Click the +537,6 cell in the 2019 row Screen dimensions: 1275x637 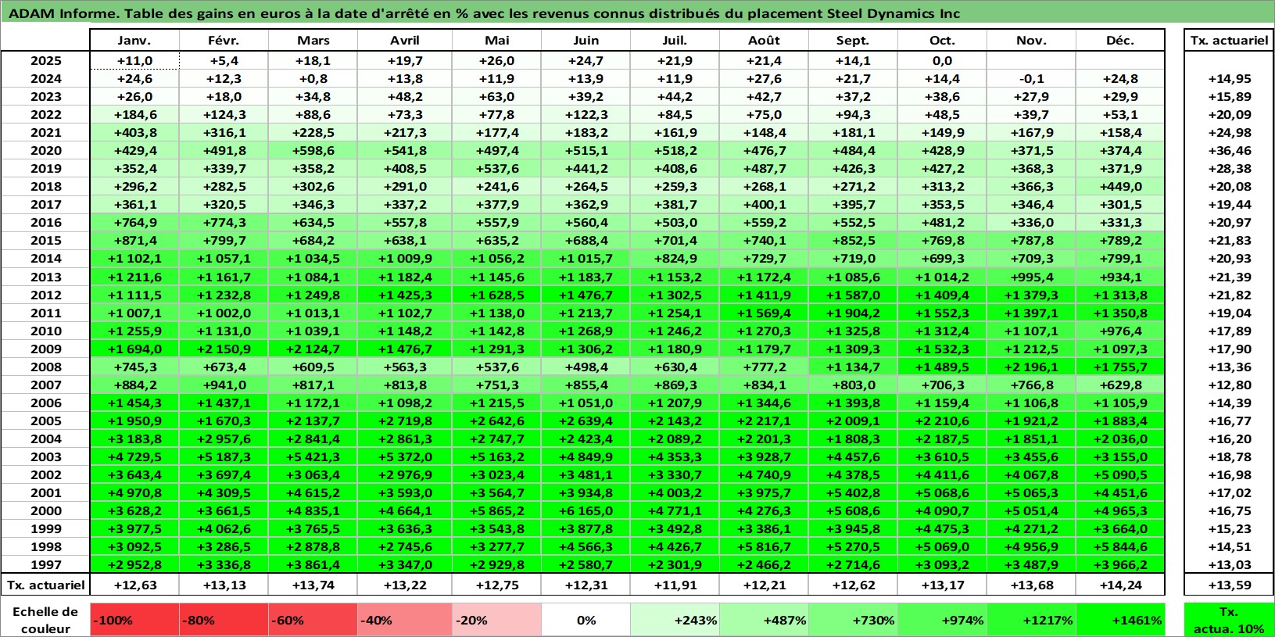[x=496, y=168]
